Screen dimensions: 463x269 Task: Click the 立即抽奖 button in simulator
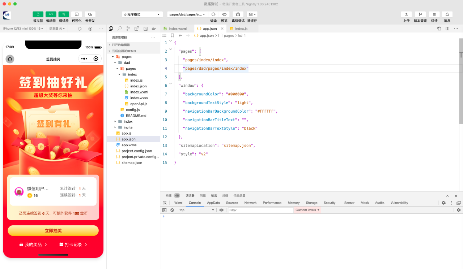(53, 231)
